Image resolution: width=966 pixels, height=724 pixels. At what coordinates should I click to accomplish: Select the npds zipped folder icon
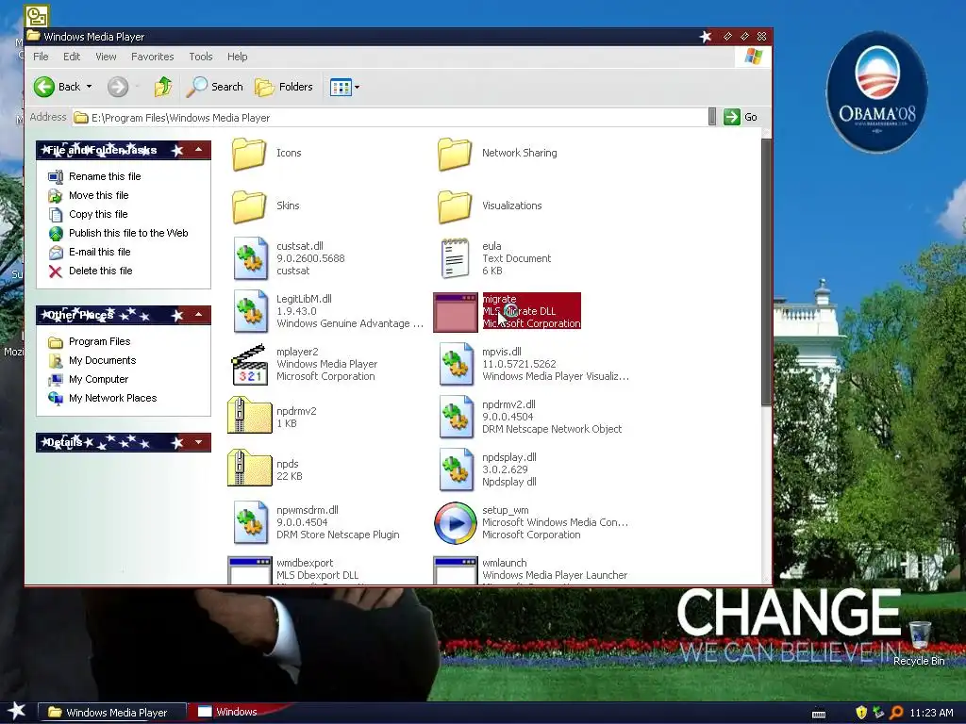249,468
